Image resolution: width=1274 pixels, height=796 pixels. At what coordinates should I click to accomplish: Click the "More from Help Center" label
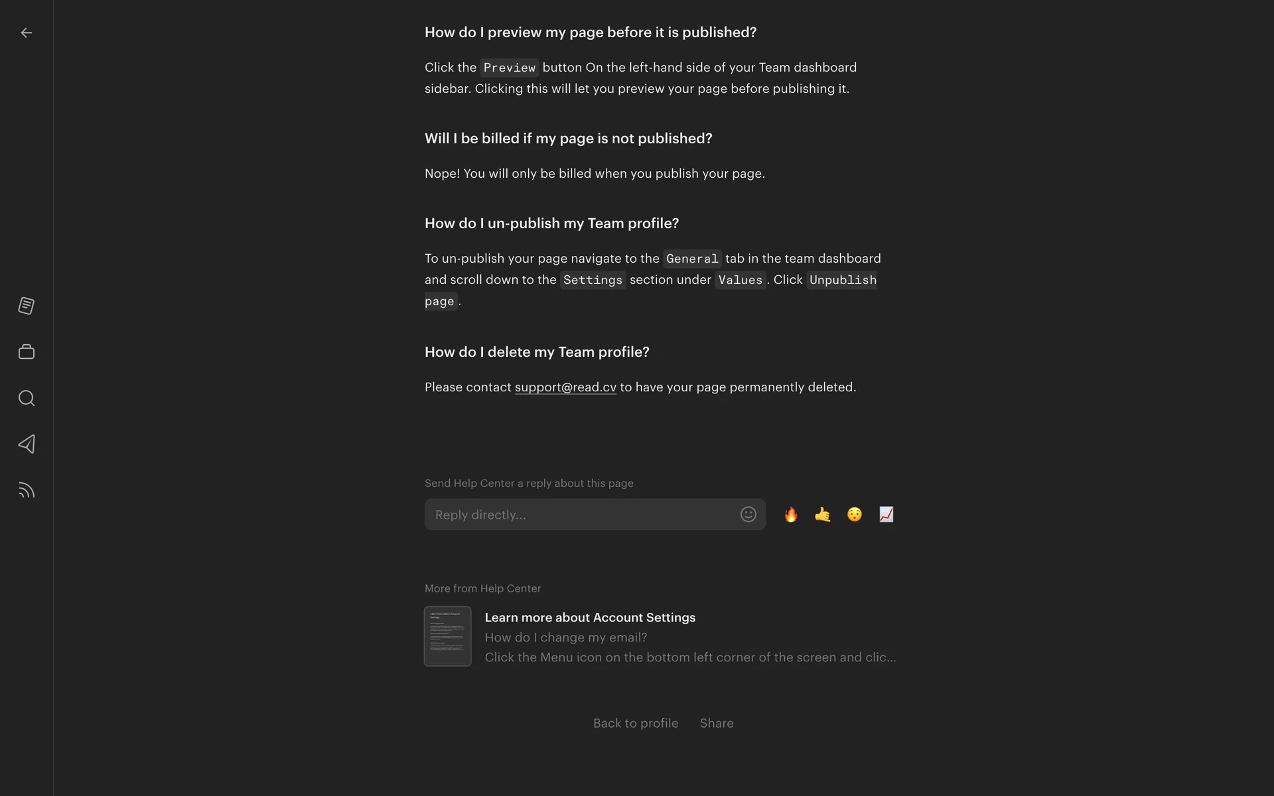pyautogui.click(x=483, y=588)
